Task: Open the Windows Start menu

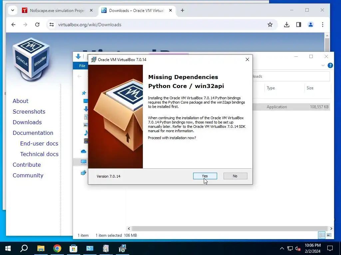Action: tap(8, 248)
